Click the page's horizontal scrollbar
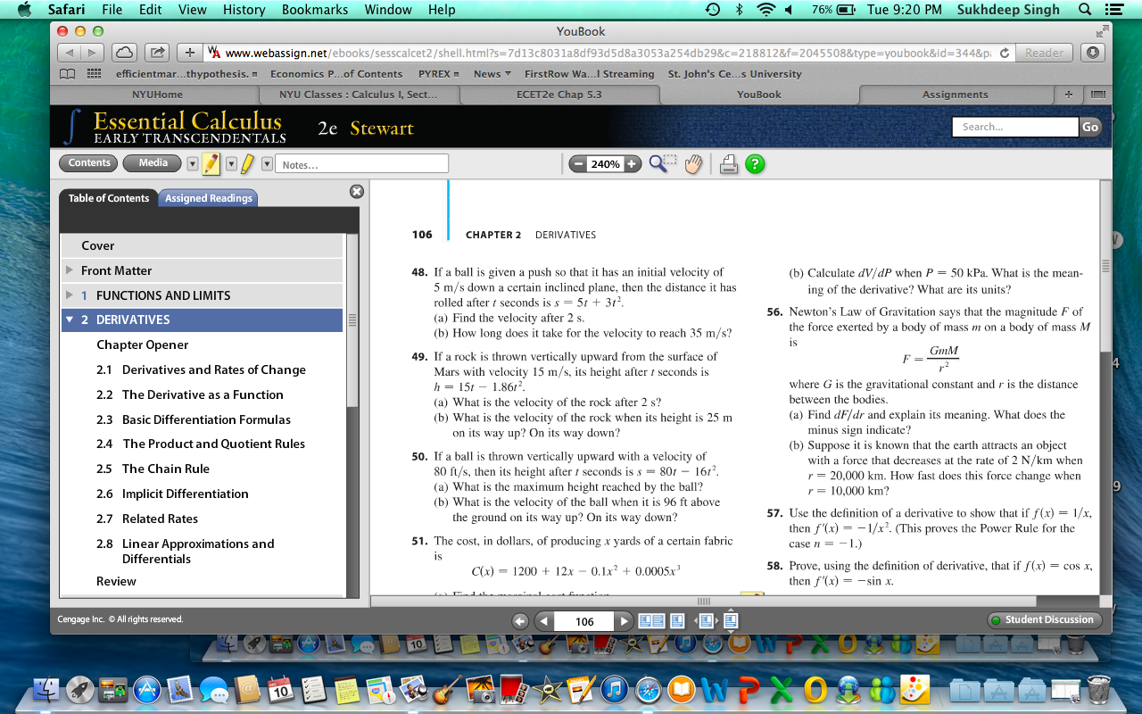Image resolution: width=1142 pixels, height=714 pixels. 703,601
